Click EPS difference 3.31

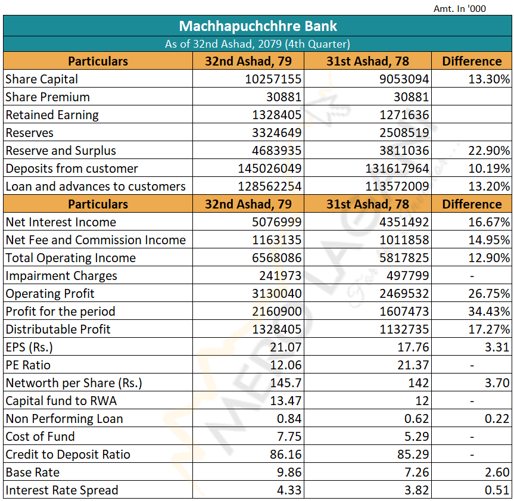pos(497,347)
